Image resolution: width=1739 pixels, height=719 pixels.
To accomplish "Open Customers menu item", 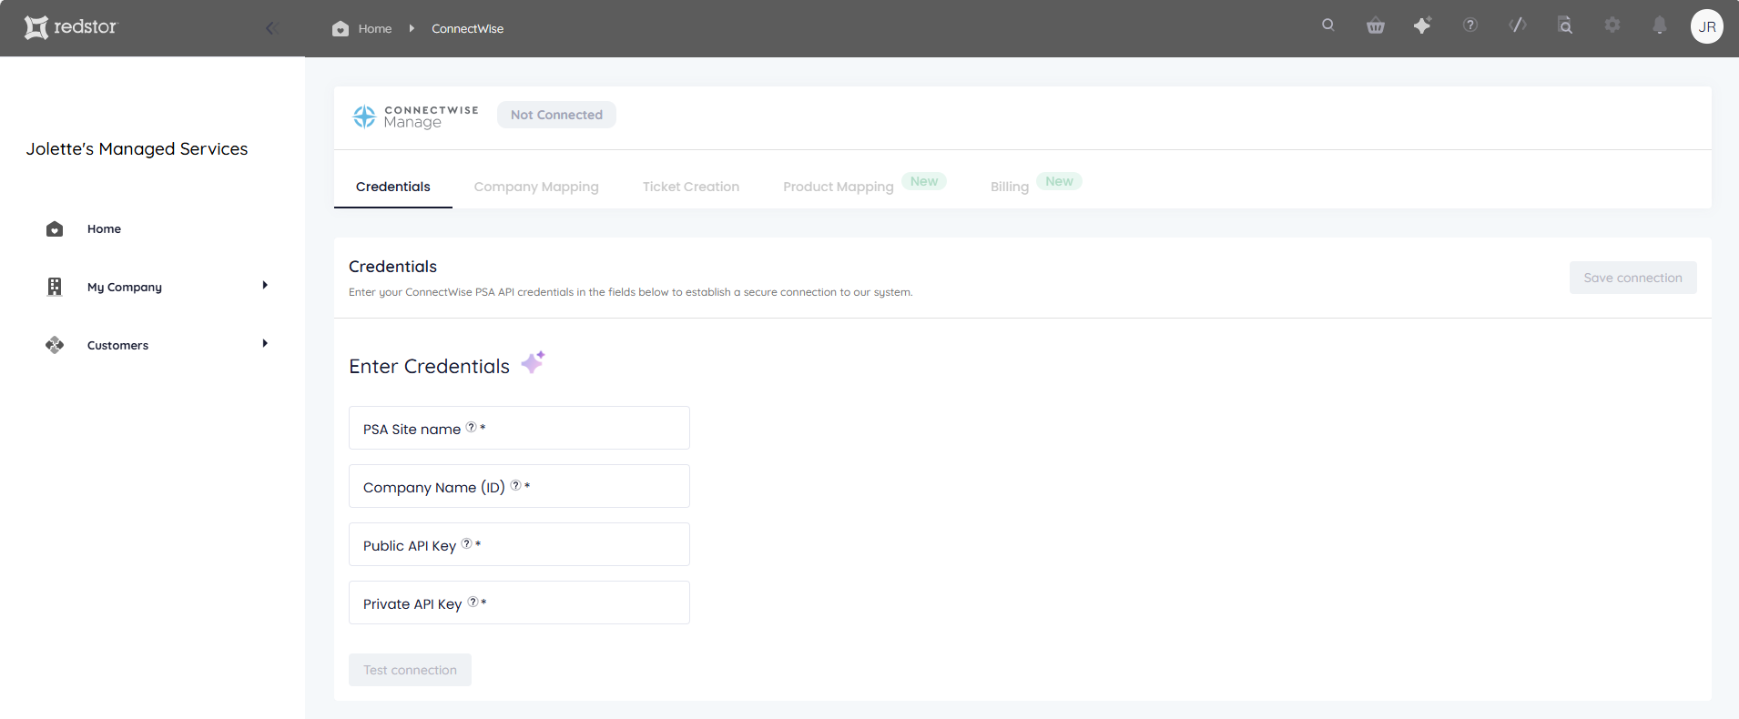I will 117,345.
